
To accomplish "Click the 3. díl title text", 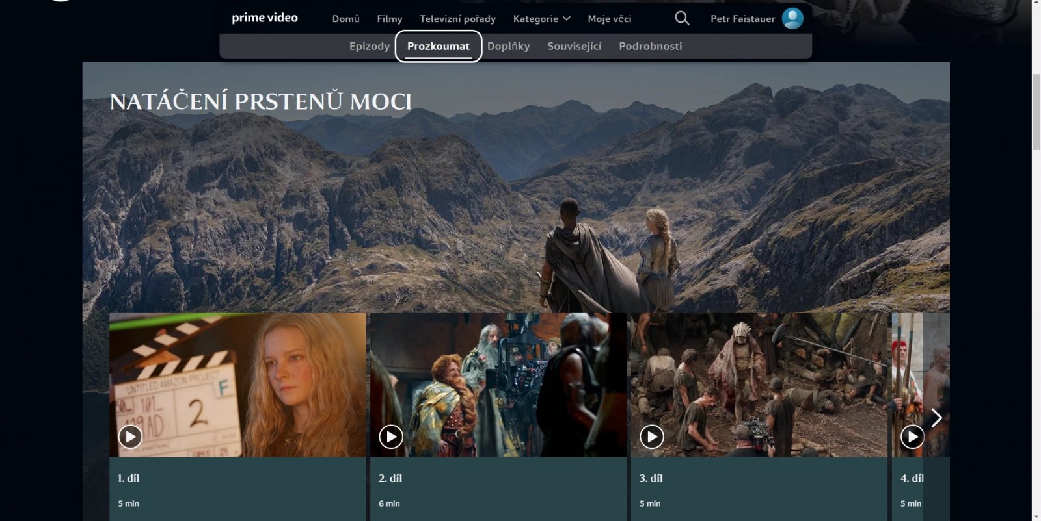I will coord(651,478).
